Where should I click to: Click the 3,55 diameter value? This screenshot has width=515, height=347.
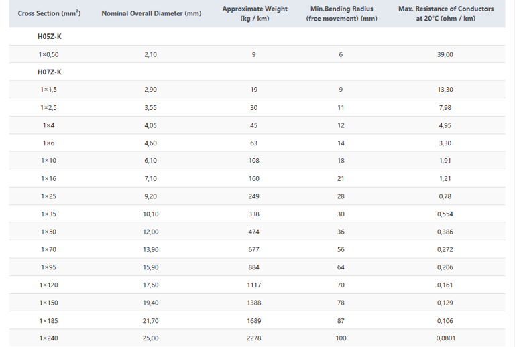coord(151,107)
